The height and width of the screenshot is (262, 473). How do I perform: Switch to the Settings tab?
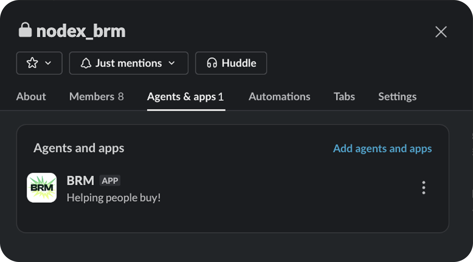pos(397,96)
